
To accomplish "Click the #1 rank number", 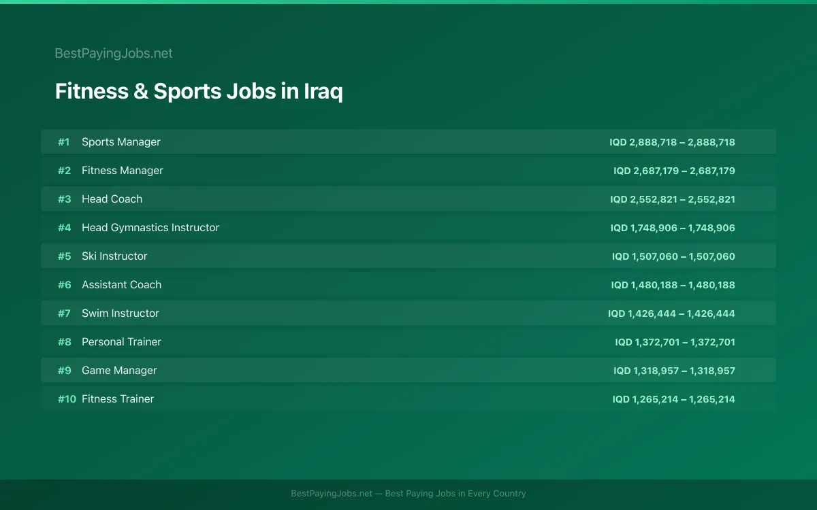I will (x=64, y=142).
